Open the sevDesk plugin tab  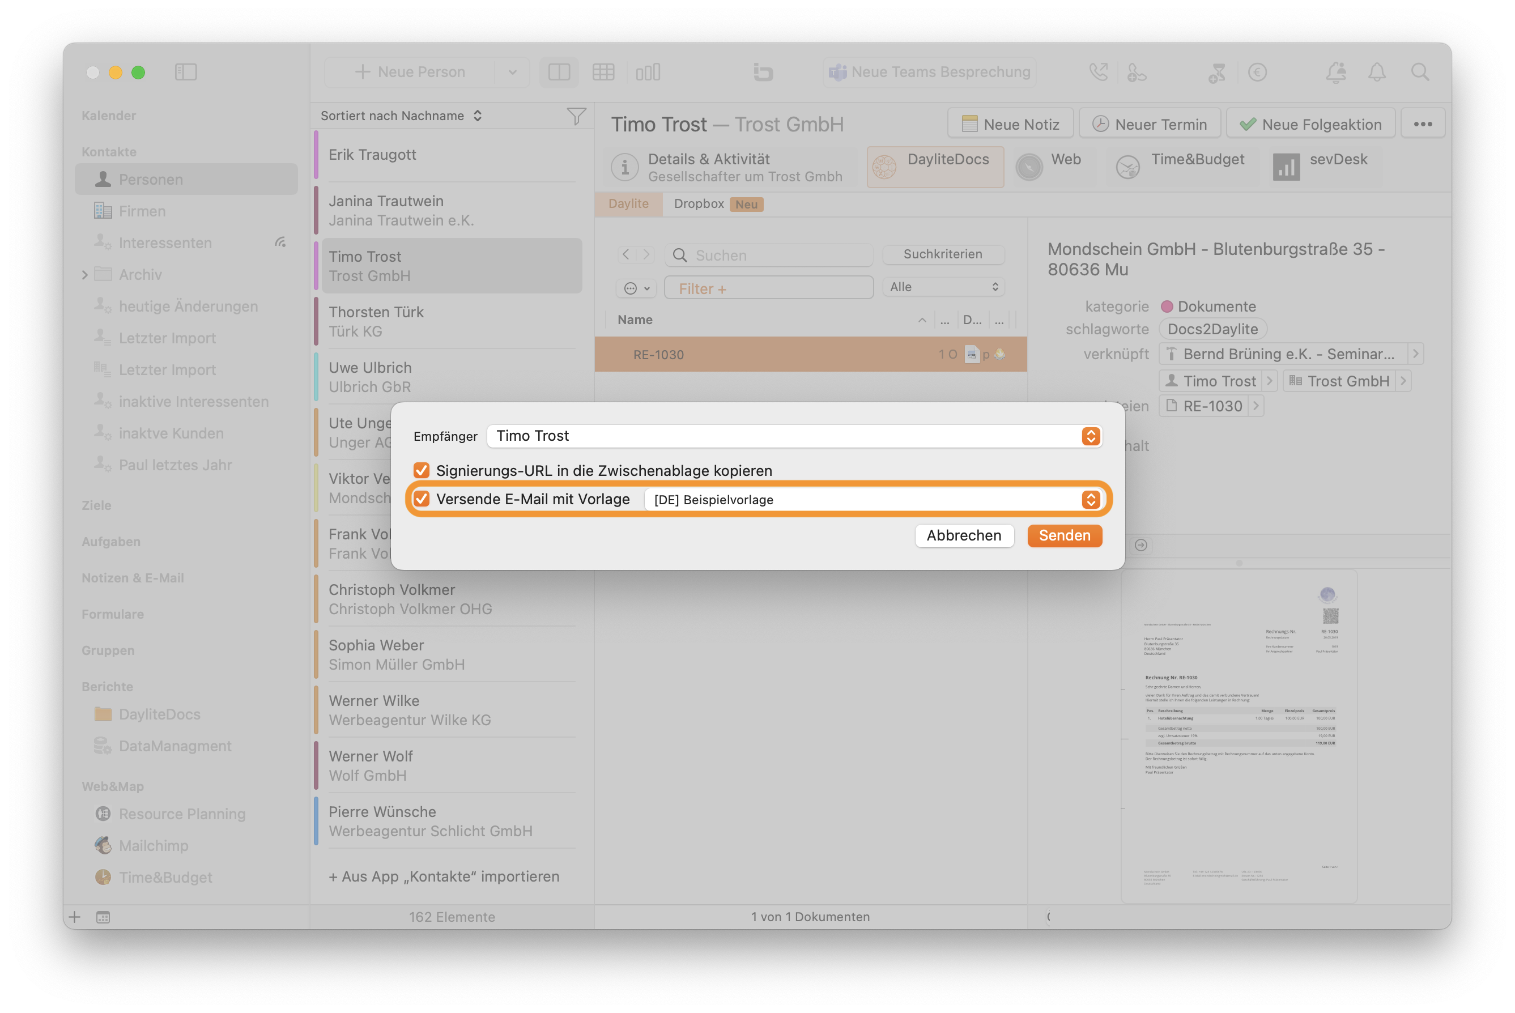(x=1321, y=167)
